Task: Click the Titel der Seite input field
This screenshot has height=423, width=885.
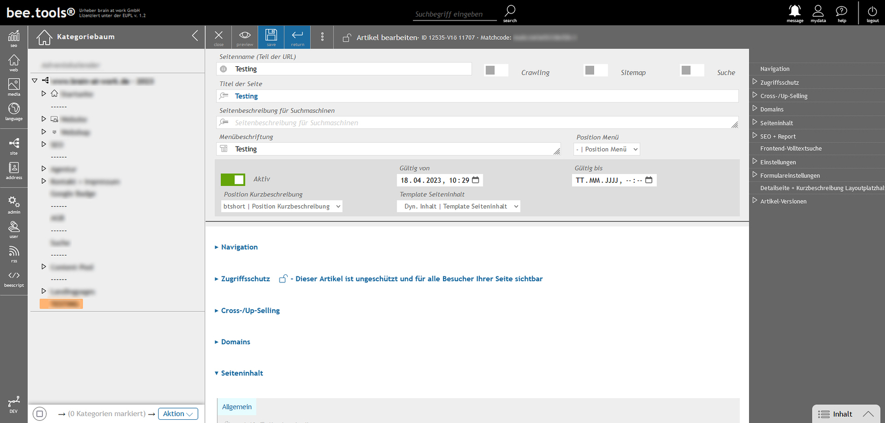Action: [x=478, y=96]
